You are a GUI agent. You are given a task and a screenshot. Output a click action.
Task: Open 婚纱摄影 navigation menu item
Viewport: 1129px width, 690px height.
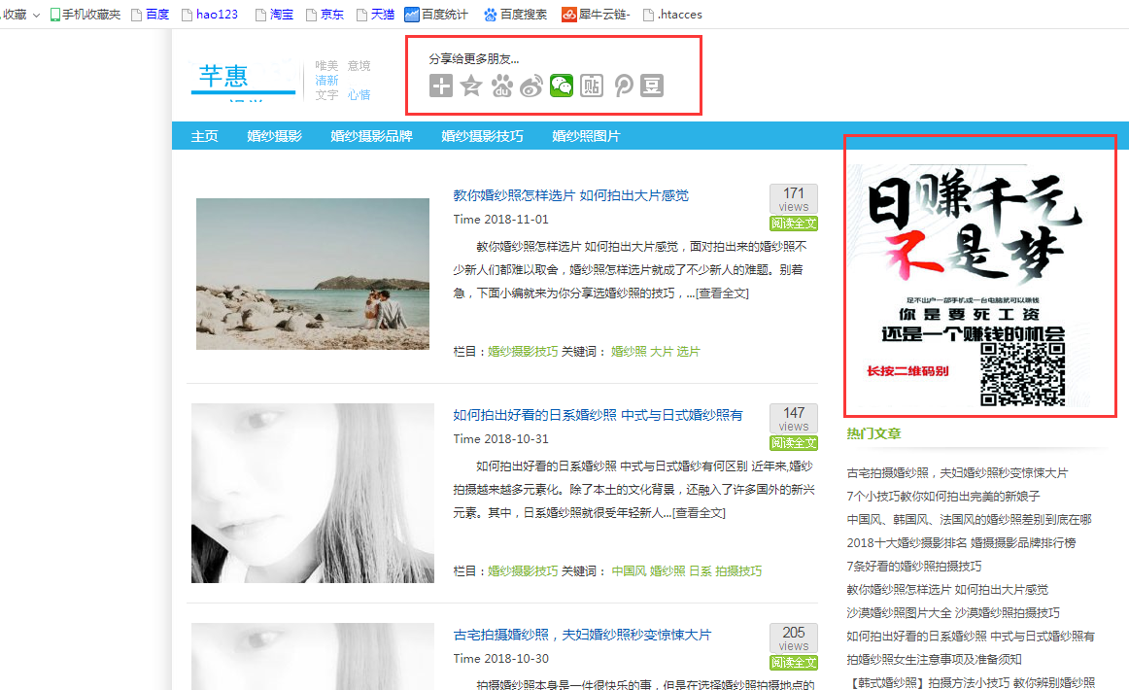point(274,136)
